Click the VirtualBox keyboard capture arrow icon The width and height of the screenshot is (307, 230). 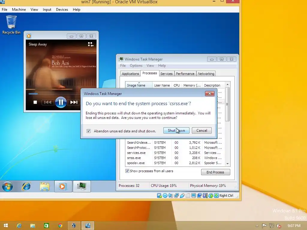pyautogui.click(x=216, y=196)
